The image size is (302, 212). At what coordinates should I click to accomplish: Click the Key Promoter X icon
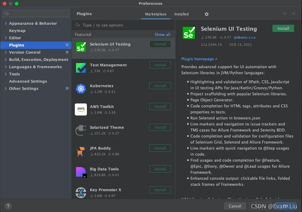coord(81,193)
